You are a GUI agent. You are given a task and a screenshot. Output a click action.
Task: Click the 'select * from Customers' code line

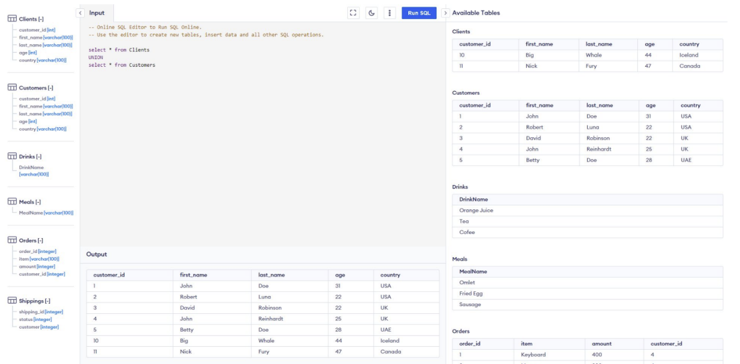click(x=122, y=65)
